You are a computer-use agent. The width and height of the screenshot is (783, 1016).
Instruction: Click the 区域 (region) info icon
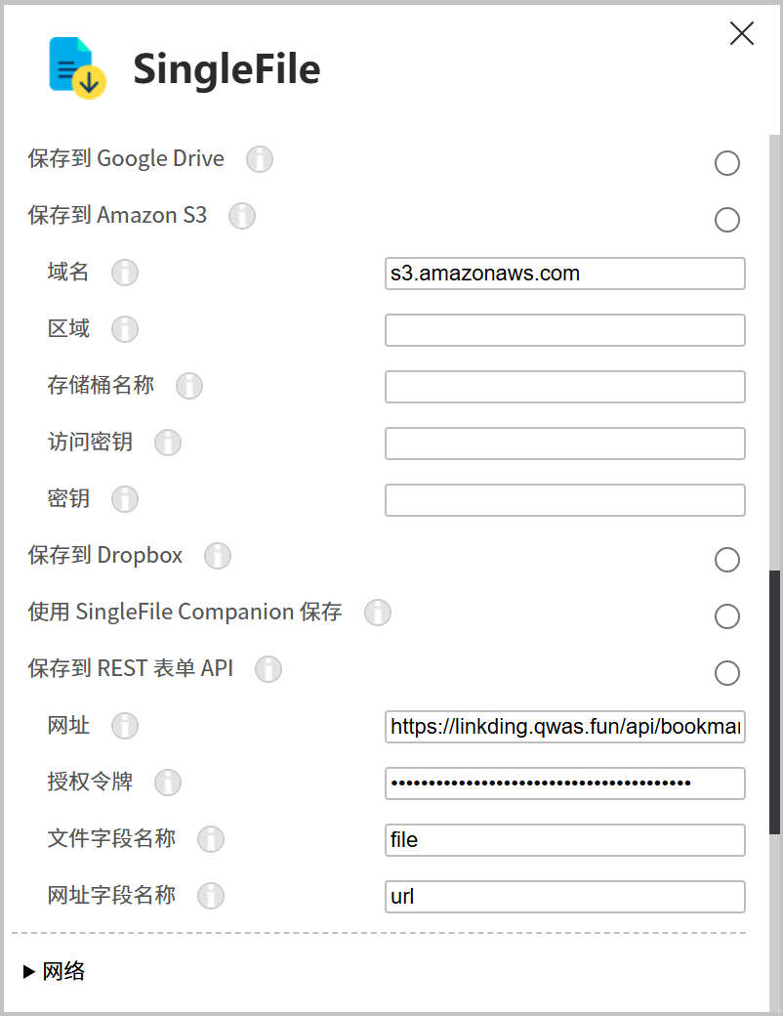coord(125,329)
